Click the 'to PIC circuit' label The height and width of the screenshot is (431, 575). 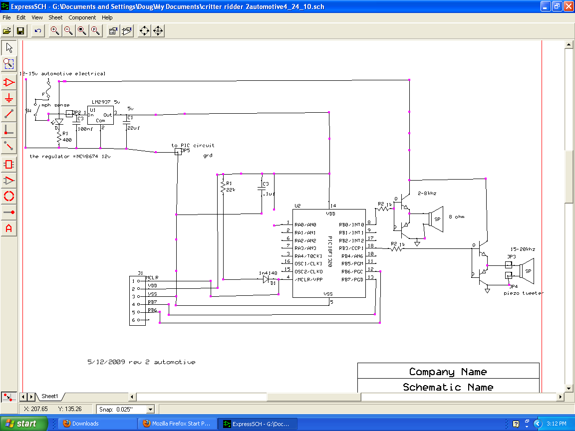(x=193, y=146)
